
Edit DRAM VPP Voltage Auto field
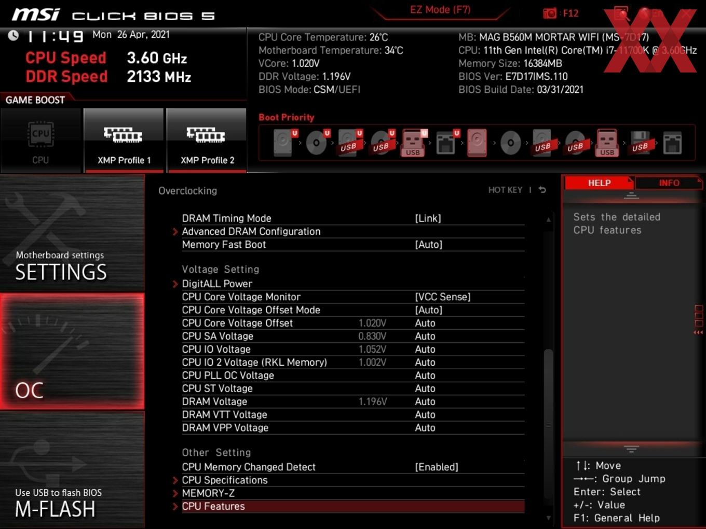[425, 427]
